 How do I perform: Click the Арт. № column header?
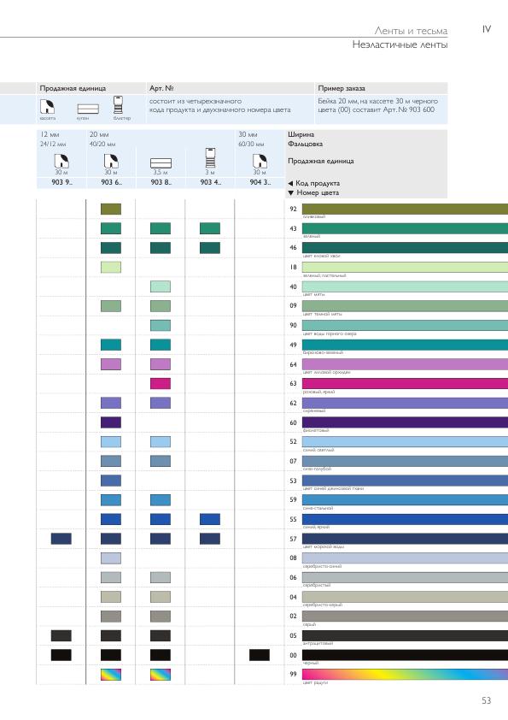[x=161, y=88]
